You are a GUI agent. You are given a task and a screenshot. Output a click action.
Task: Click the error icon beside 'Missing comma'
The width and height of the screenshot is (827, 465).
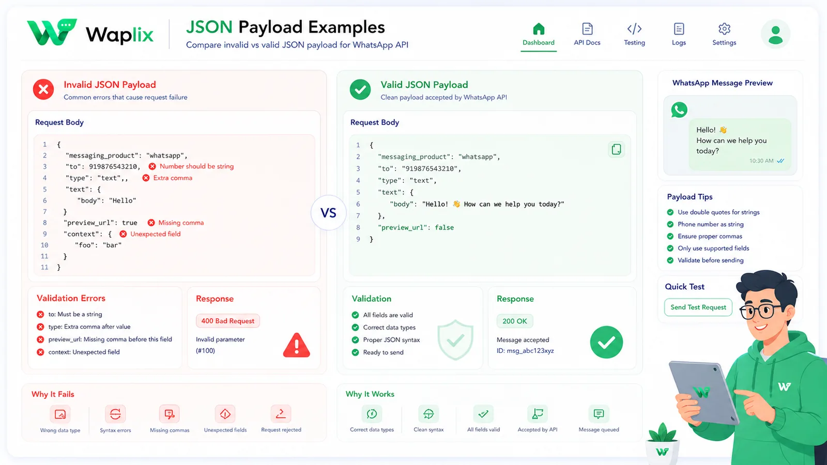pos(151,223)
